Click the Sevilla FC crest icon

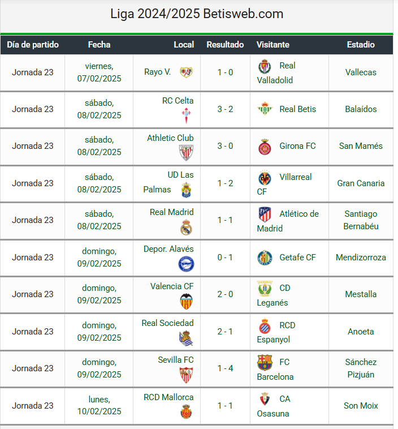coord(186,375)
